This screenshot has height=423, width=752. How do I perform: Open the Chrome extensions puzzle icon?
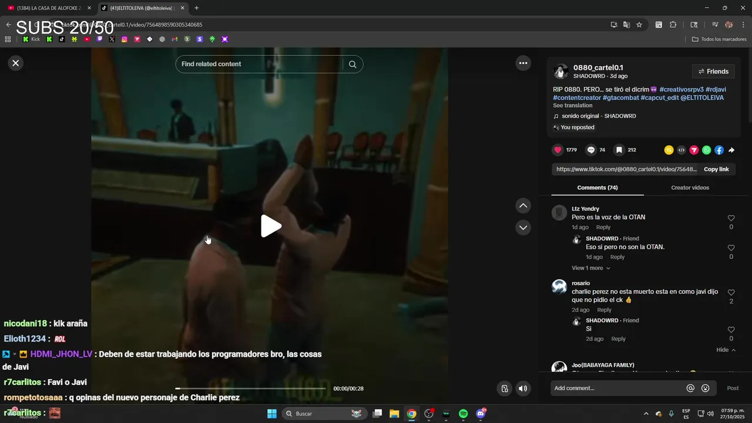pyautogui.click(x=673, y=25)
